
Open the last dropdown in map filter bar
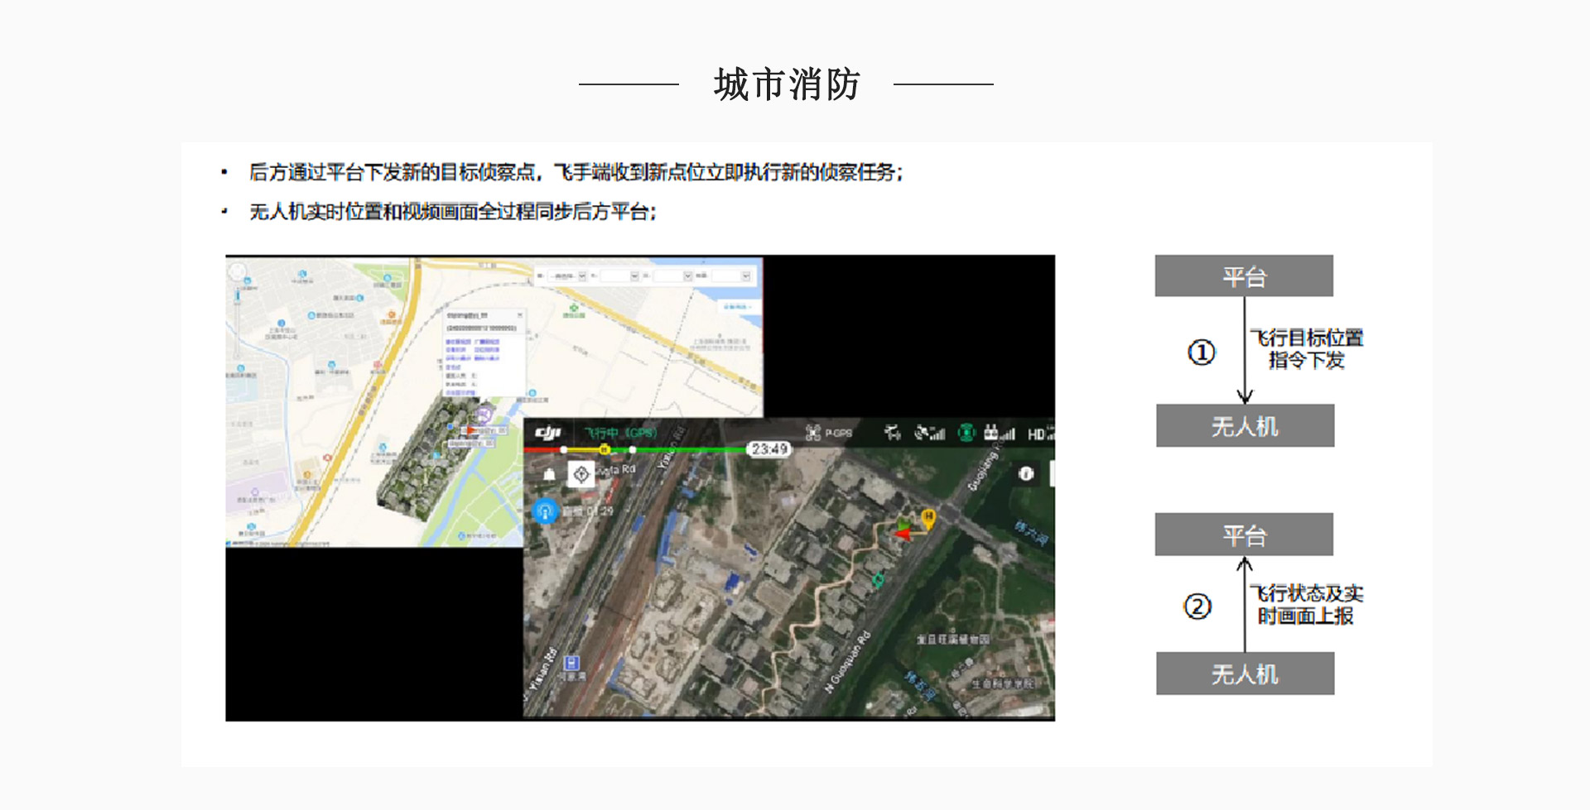731,276
